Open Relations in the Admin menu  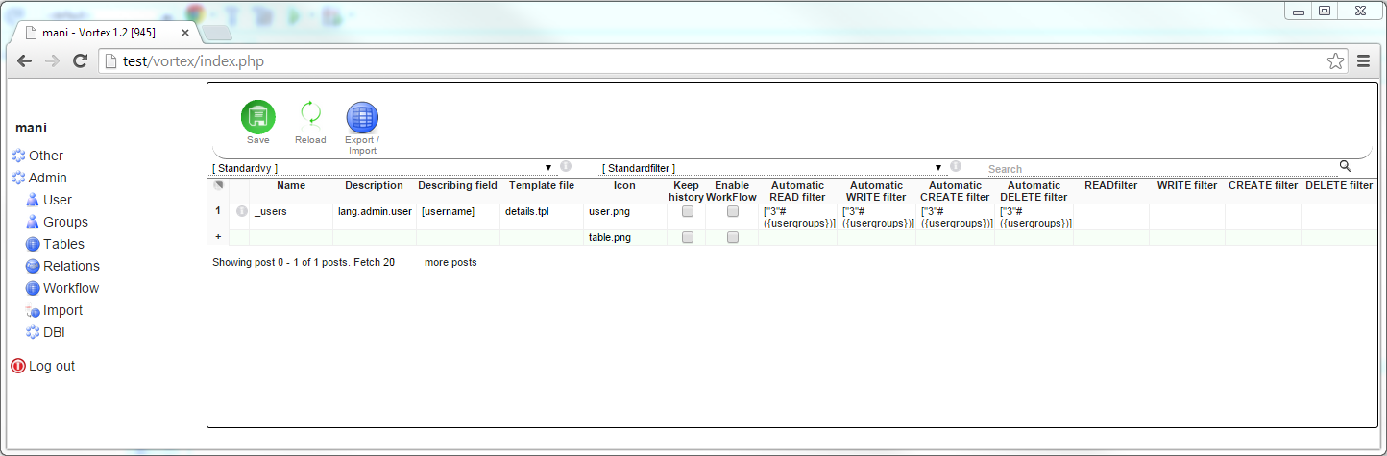point(71,266)
